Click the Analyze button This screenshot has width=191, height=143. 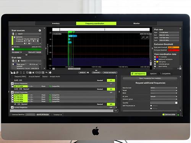coord(83,72)
